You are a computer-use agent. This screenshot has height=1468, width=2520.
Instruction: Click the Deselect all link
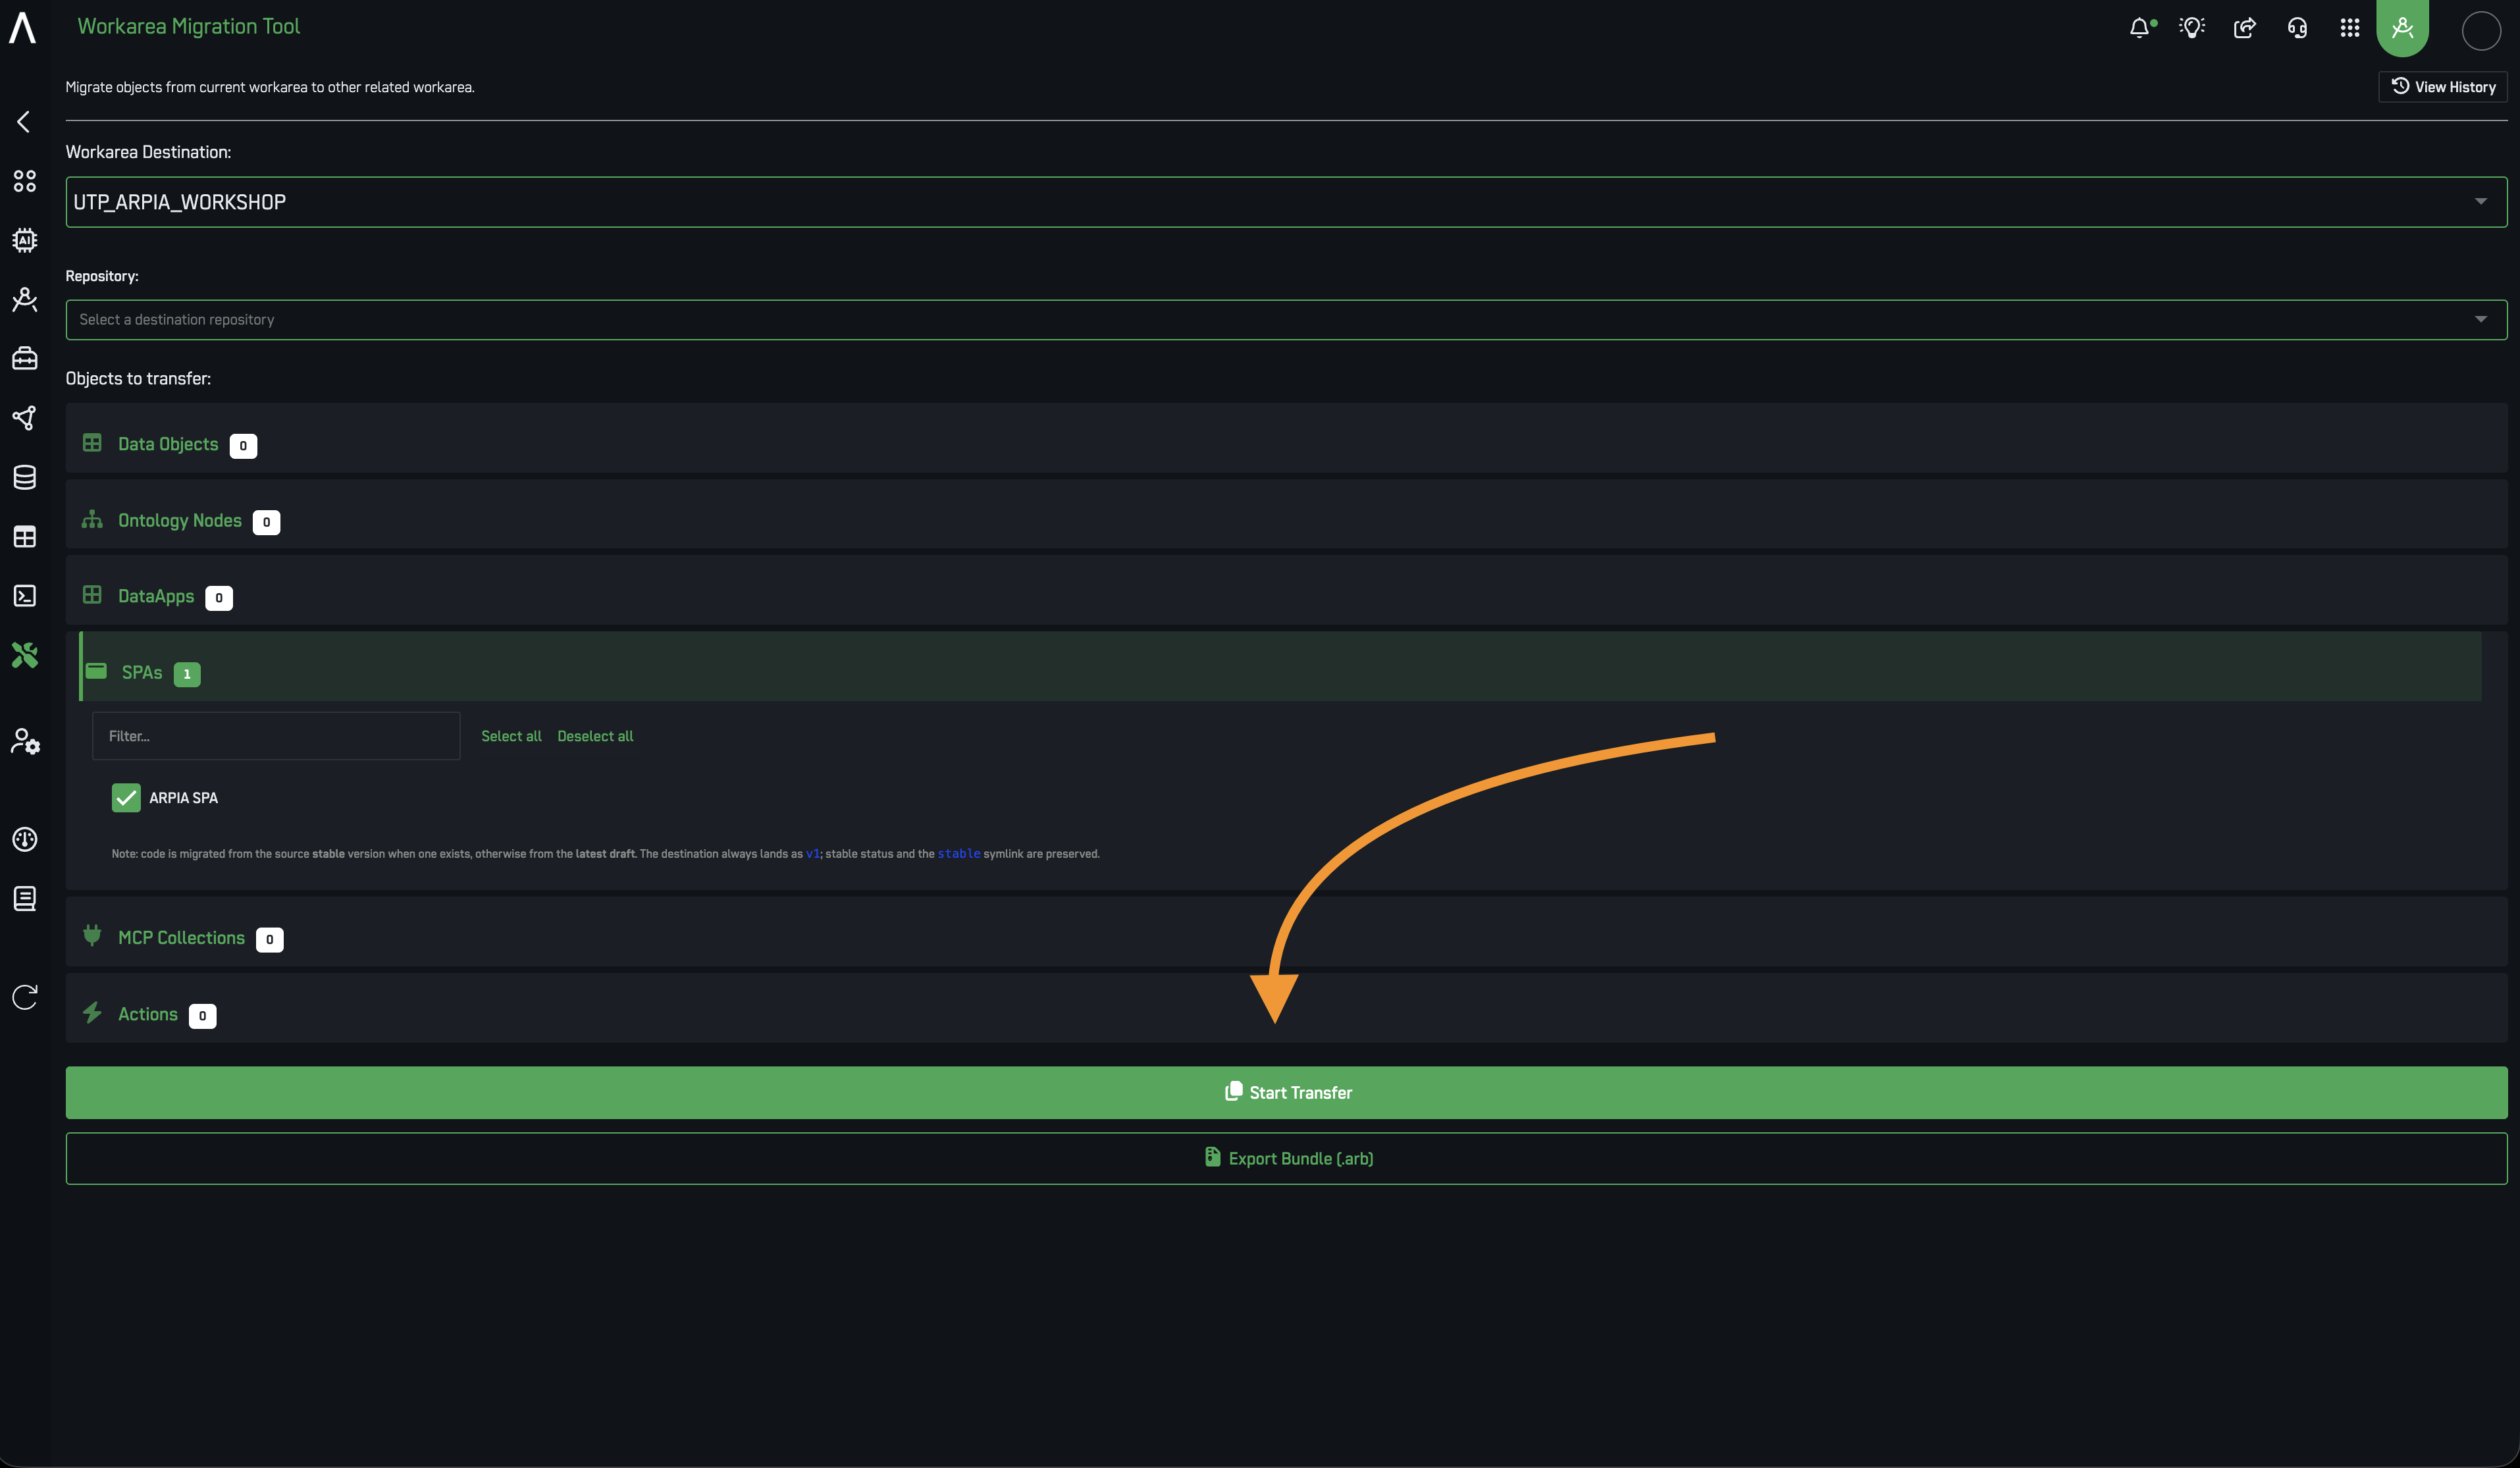(x=595, y=736)
